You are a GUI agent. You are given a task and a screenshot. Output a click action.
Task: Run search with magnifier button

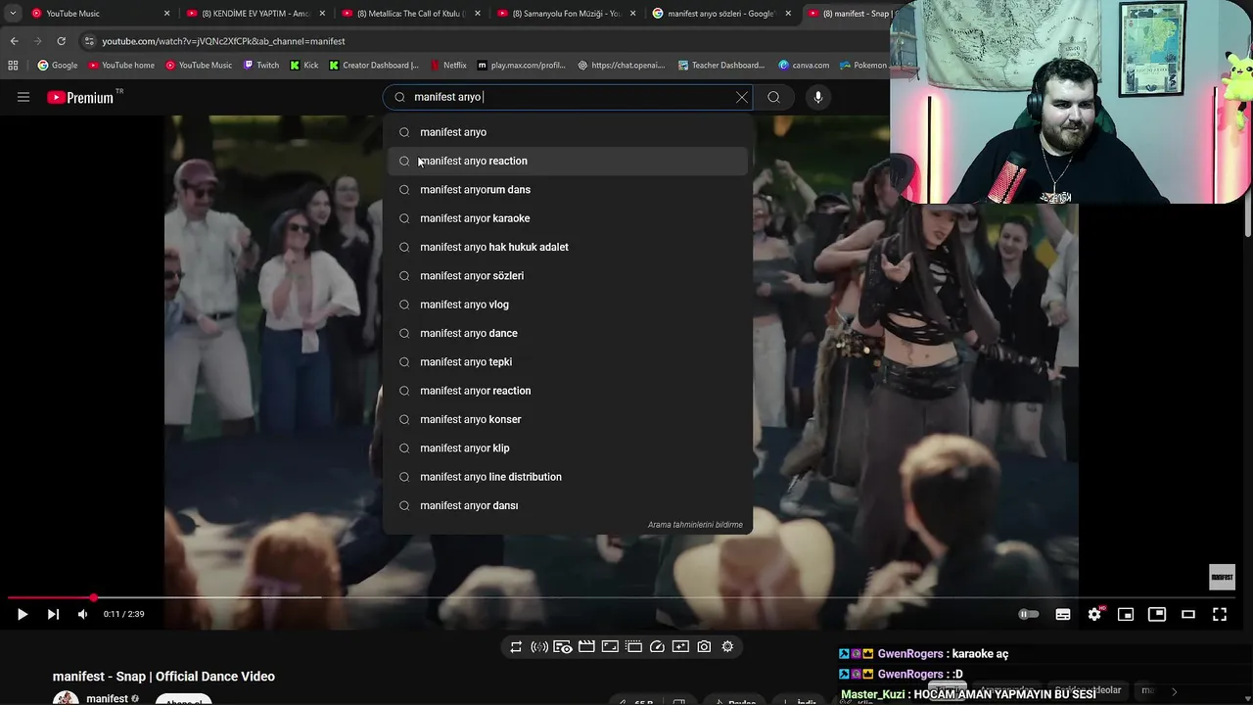(774, 97)
